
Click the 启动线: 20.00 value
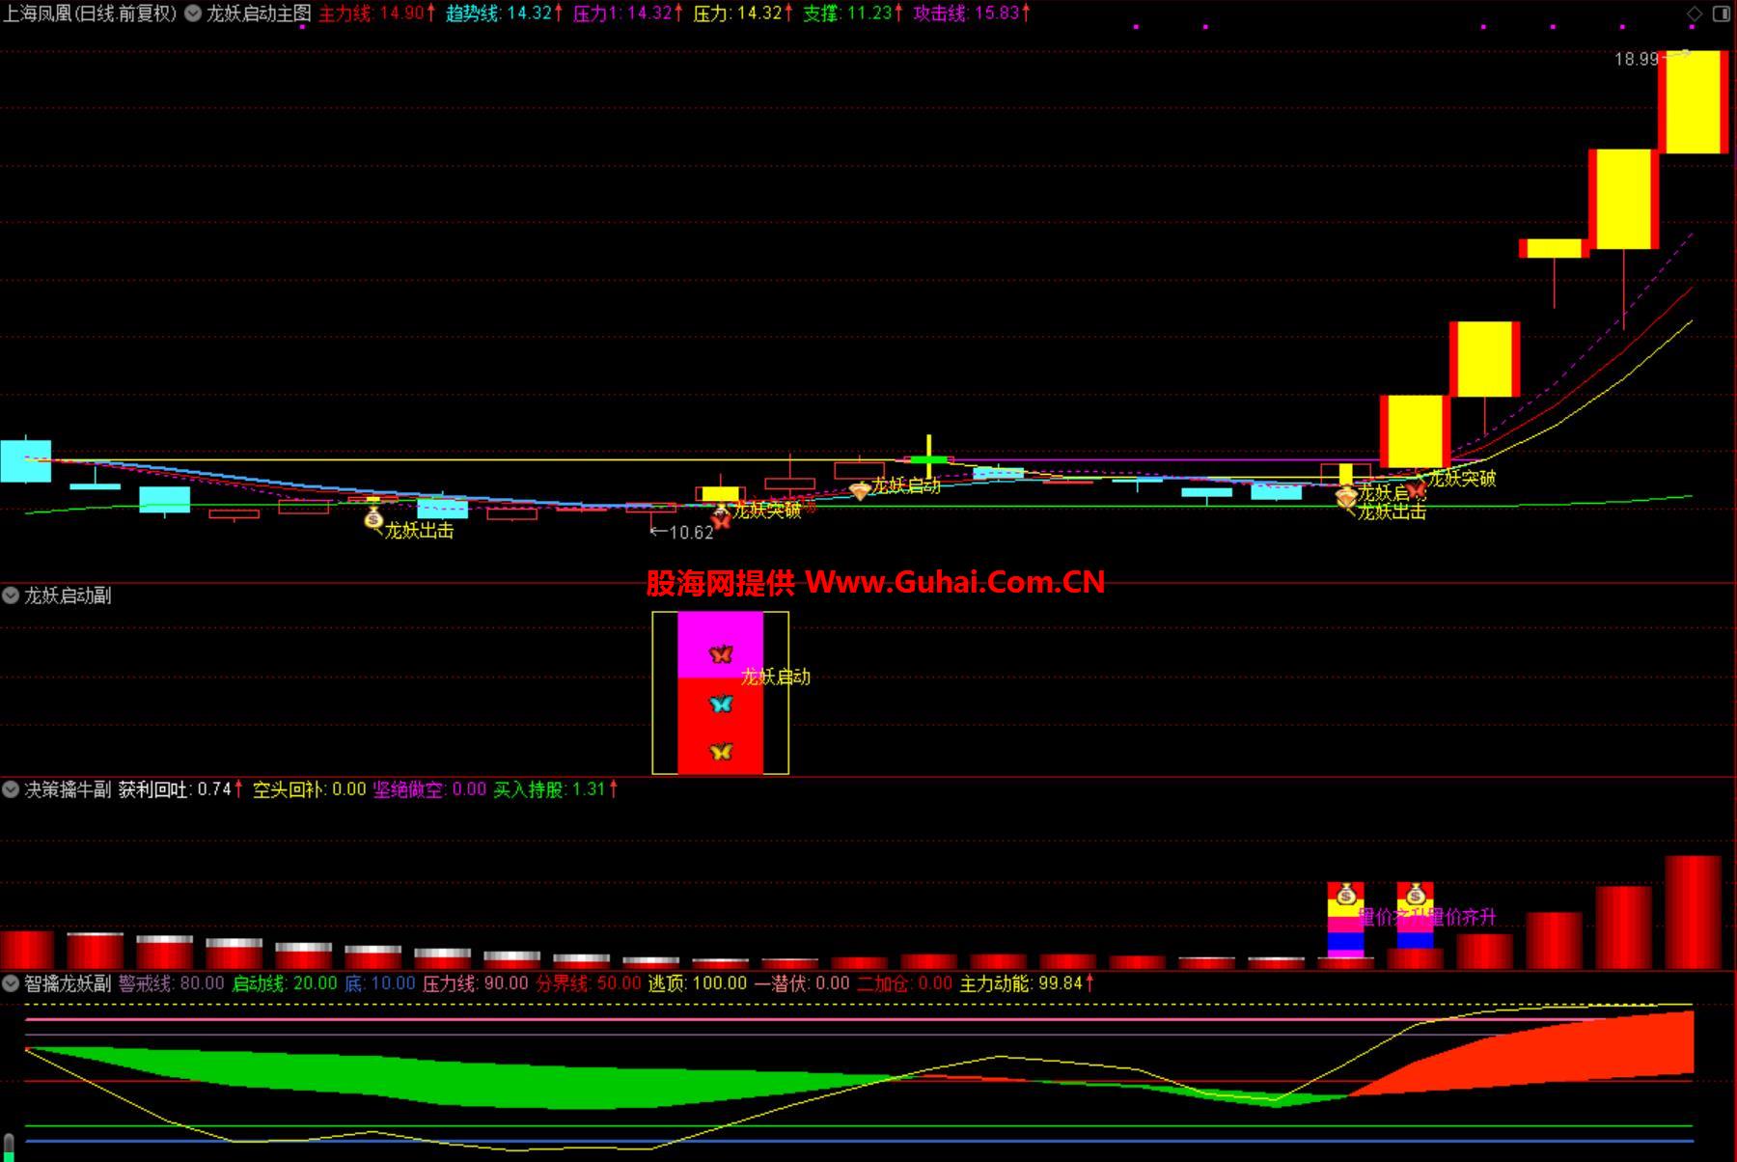285,983
